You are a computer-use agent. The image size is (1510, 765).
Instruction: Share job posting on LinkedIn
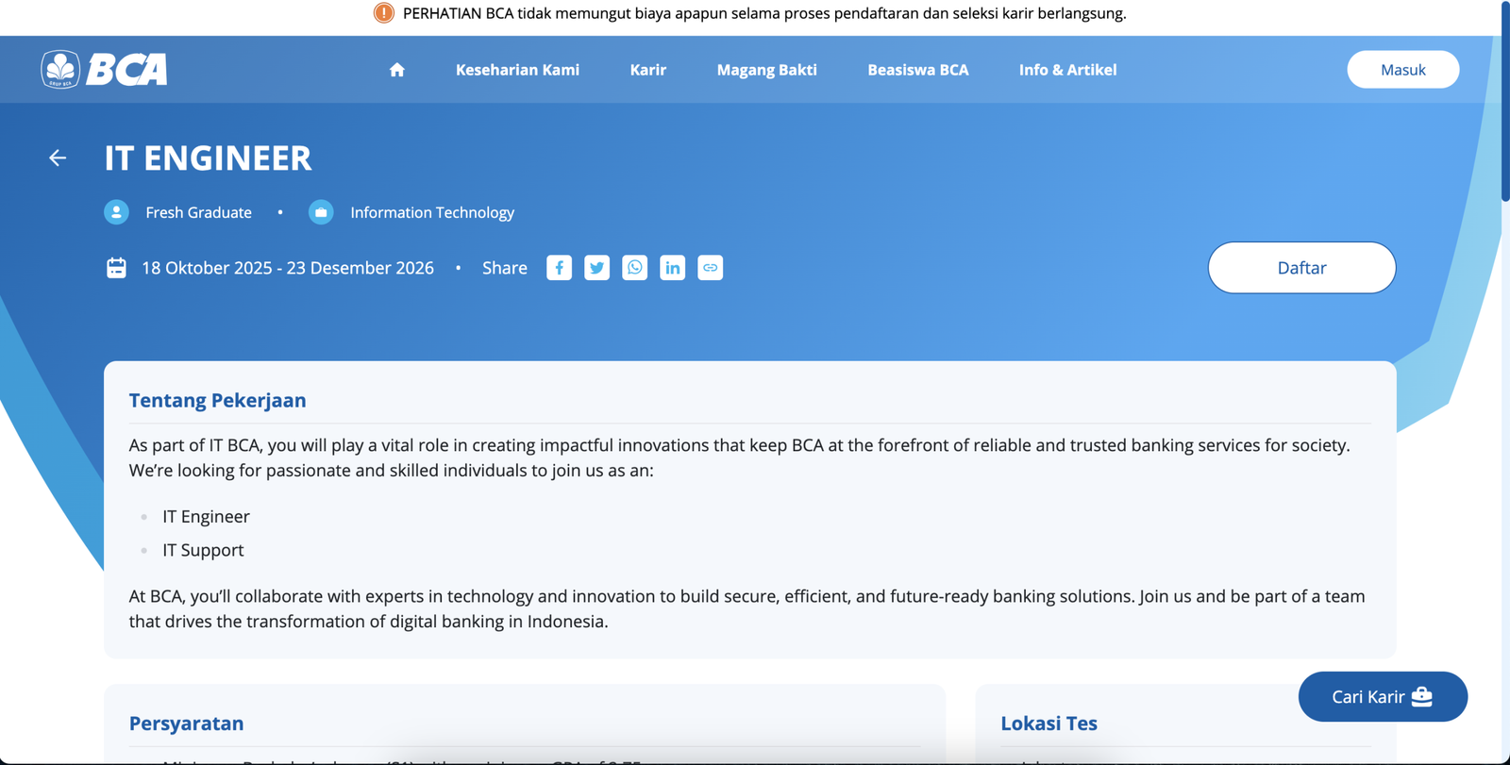pyautogui.click(x=672, y=268)
